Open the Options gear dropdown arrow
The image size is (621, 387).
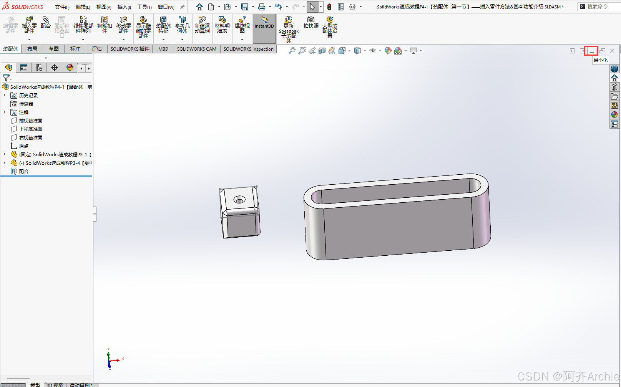pos(360,7)
